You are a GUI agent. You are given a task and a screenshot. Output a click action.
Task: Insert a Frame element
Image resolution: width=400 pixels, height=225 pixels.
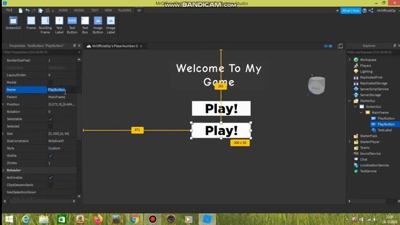[31, 23]
